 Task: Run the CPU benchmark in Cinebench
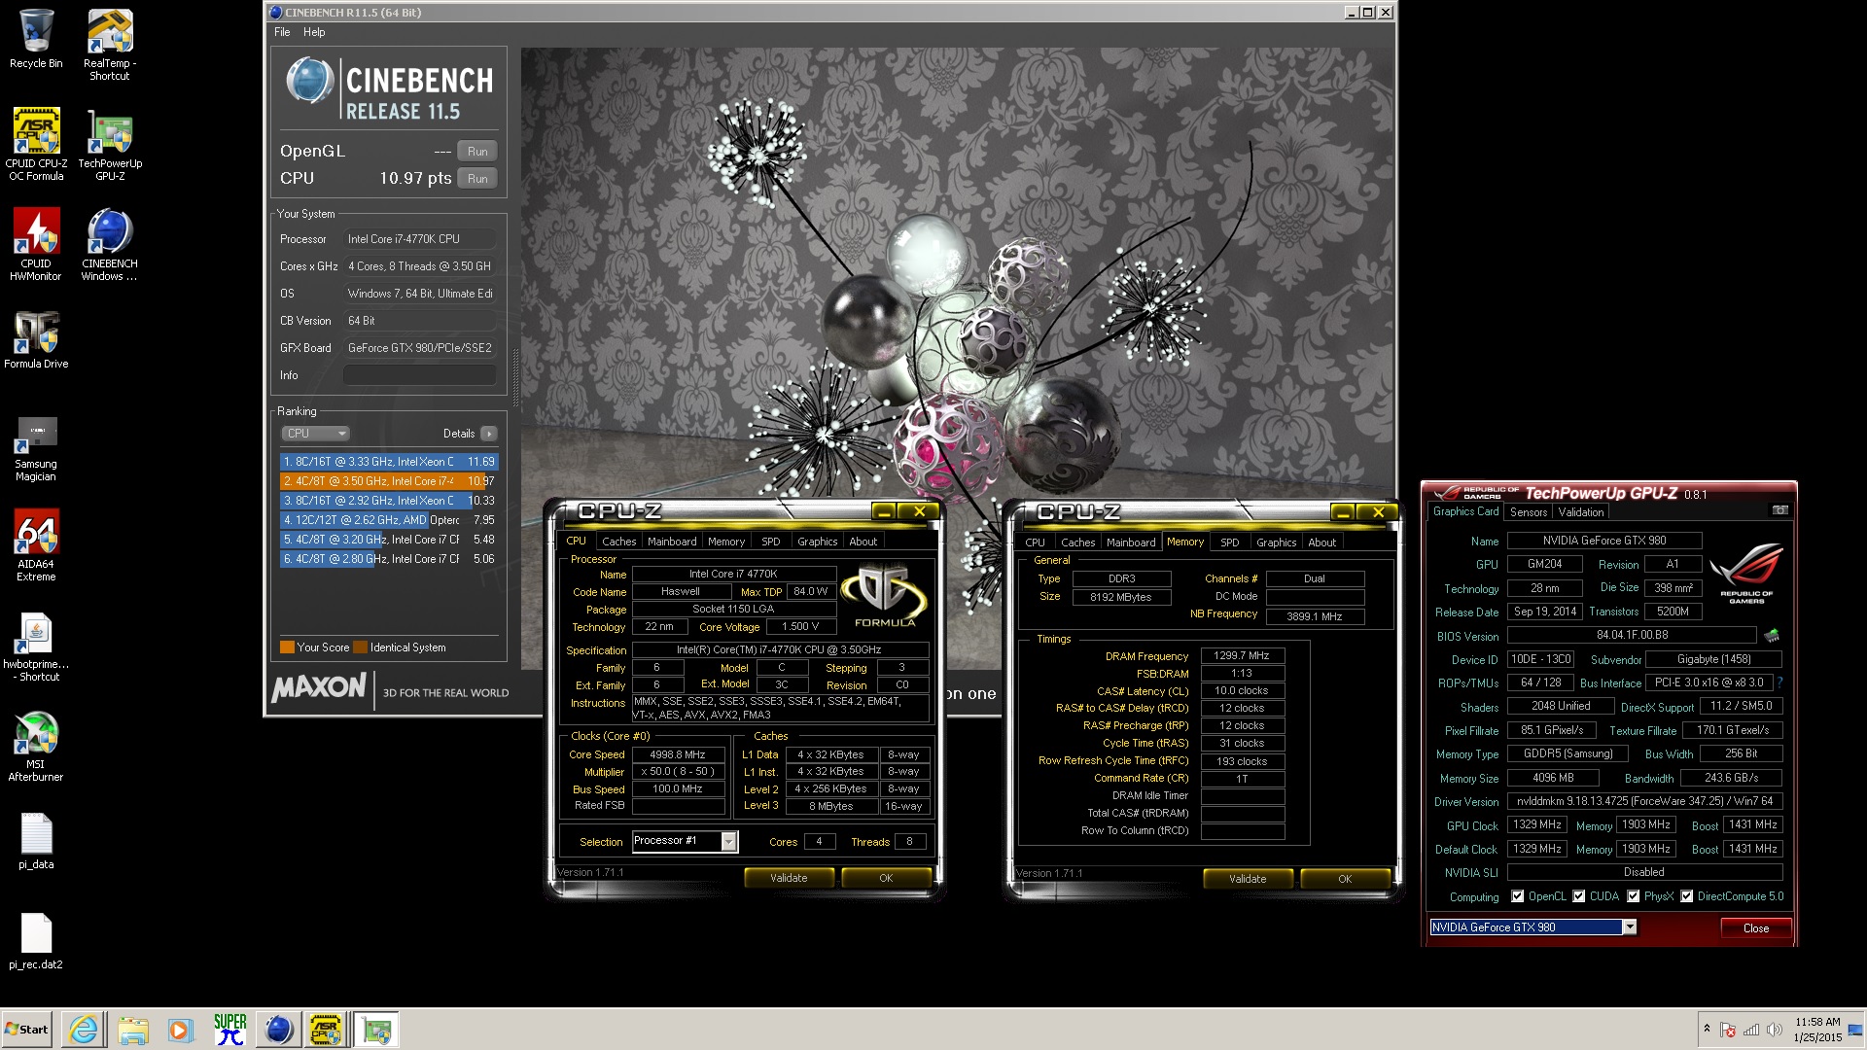pos(477,179)
